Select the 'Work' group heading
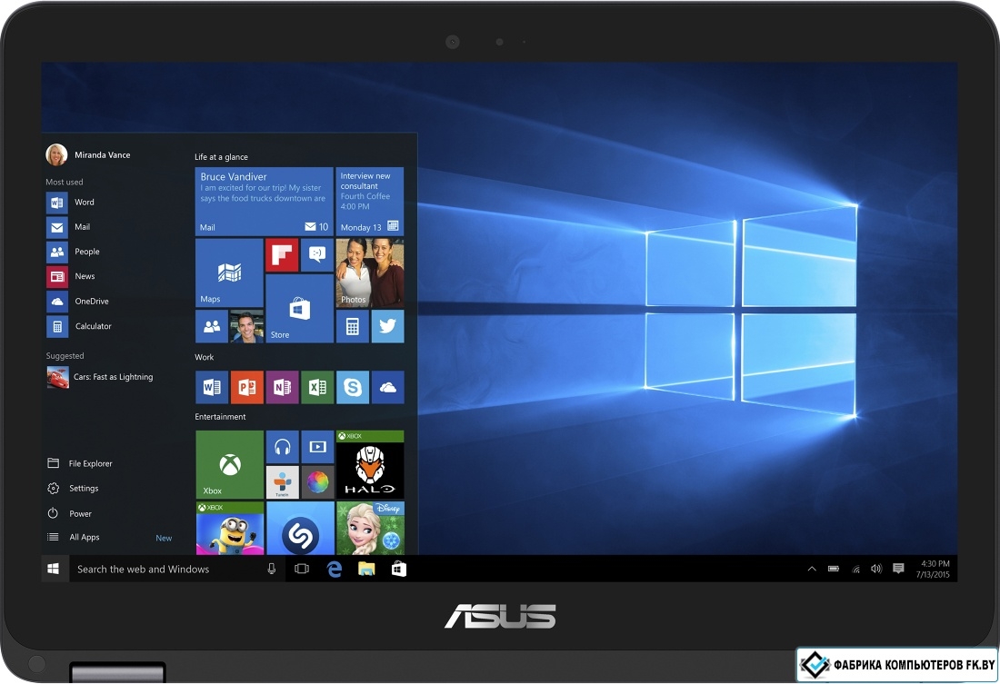This screenshot has width=1000, height=684. [x=204, y=358]
